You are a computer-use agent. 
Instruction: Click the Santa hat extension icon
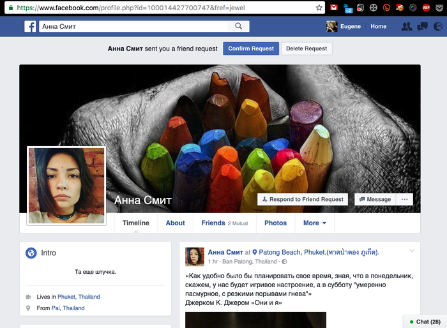click(400, 8)
